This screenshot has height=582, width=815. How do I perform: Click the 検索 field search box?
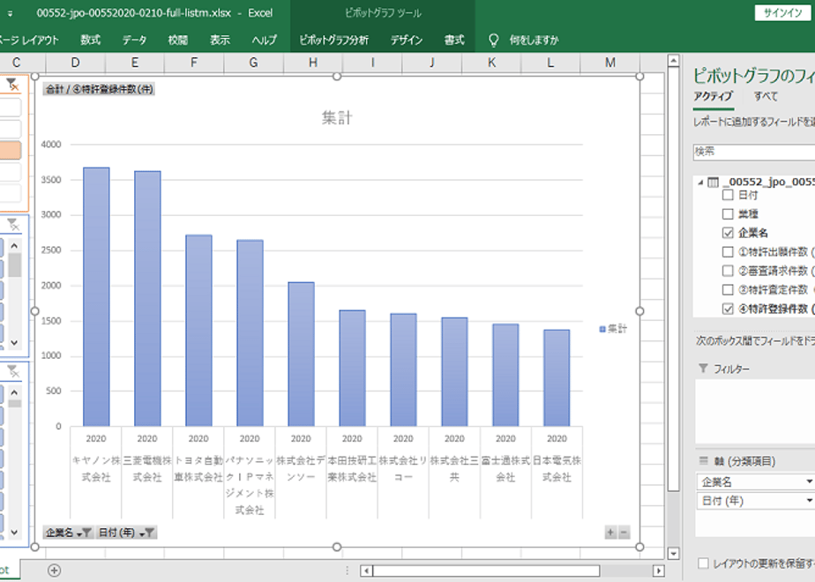753,152
